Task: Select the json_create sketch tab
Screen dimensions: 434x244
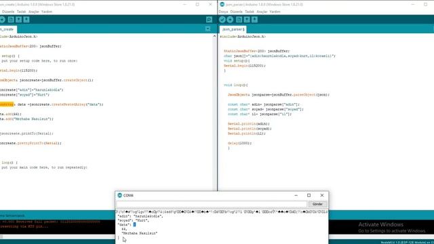Action: pos(7,29)
